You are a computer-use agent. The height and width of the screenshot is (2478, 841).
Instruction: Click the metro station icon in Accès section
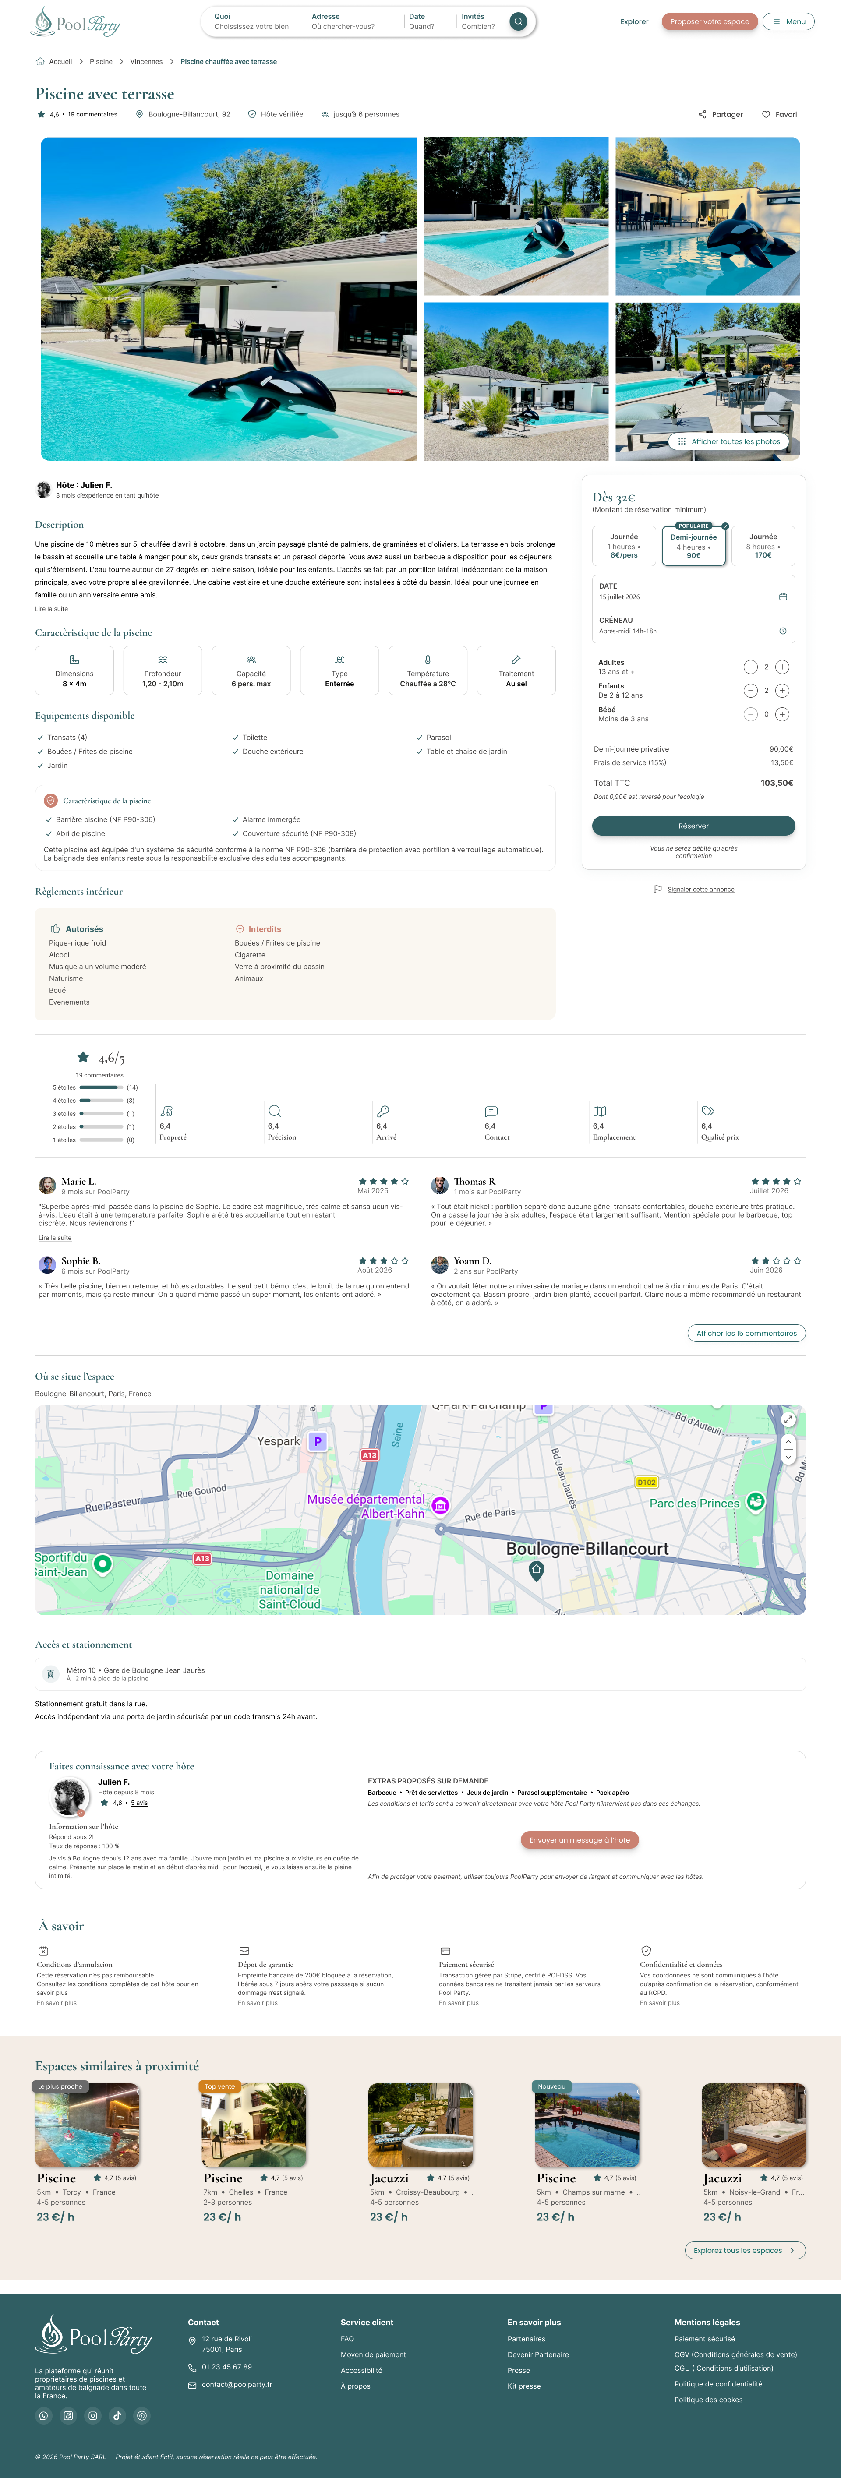click(51, 1674)
